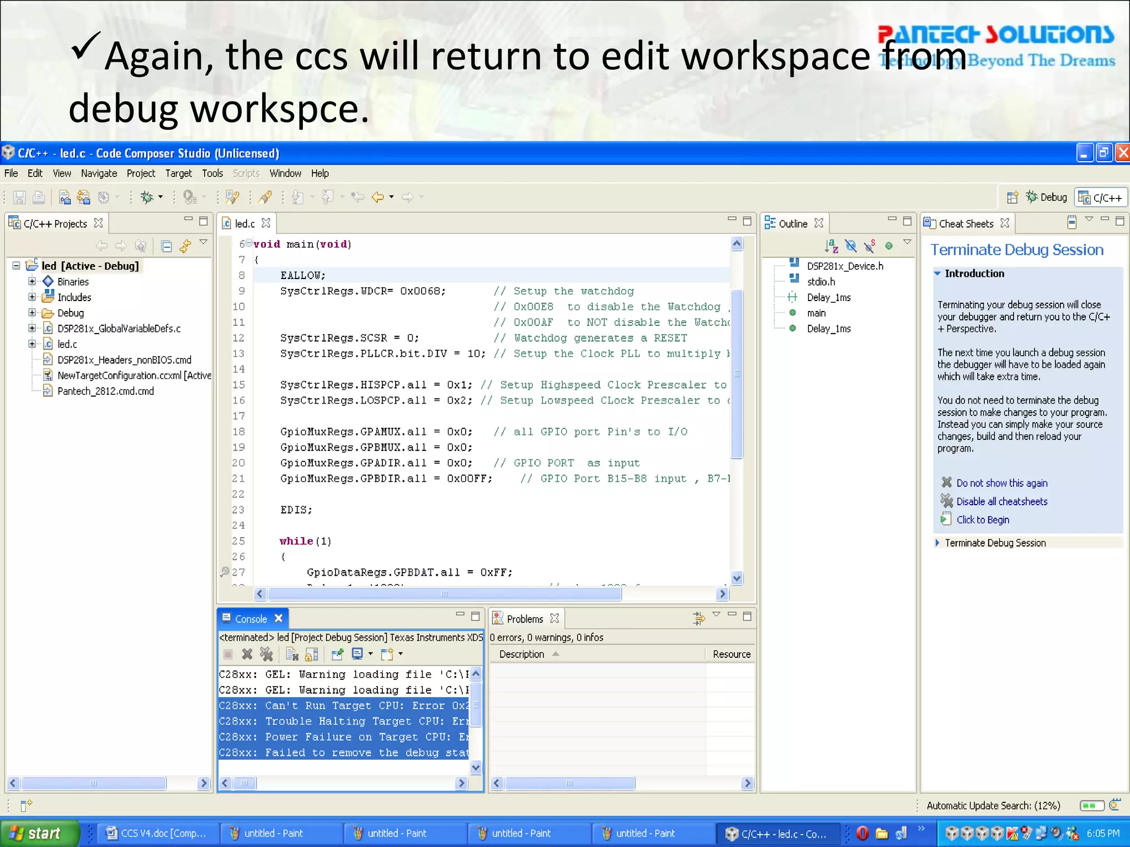Launch the Debug bug icon in toolbar
The width and height of the screenshot is (1130, 847).
(x=147, y=197)
